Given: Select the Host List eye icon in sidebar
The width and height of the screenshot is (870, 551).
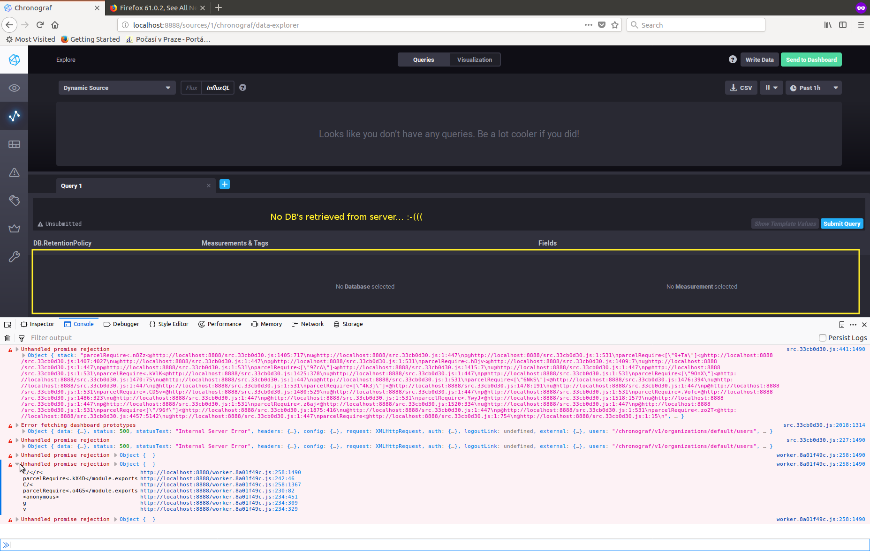Looking at the screenshot, I should point(14,88).
